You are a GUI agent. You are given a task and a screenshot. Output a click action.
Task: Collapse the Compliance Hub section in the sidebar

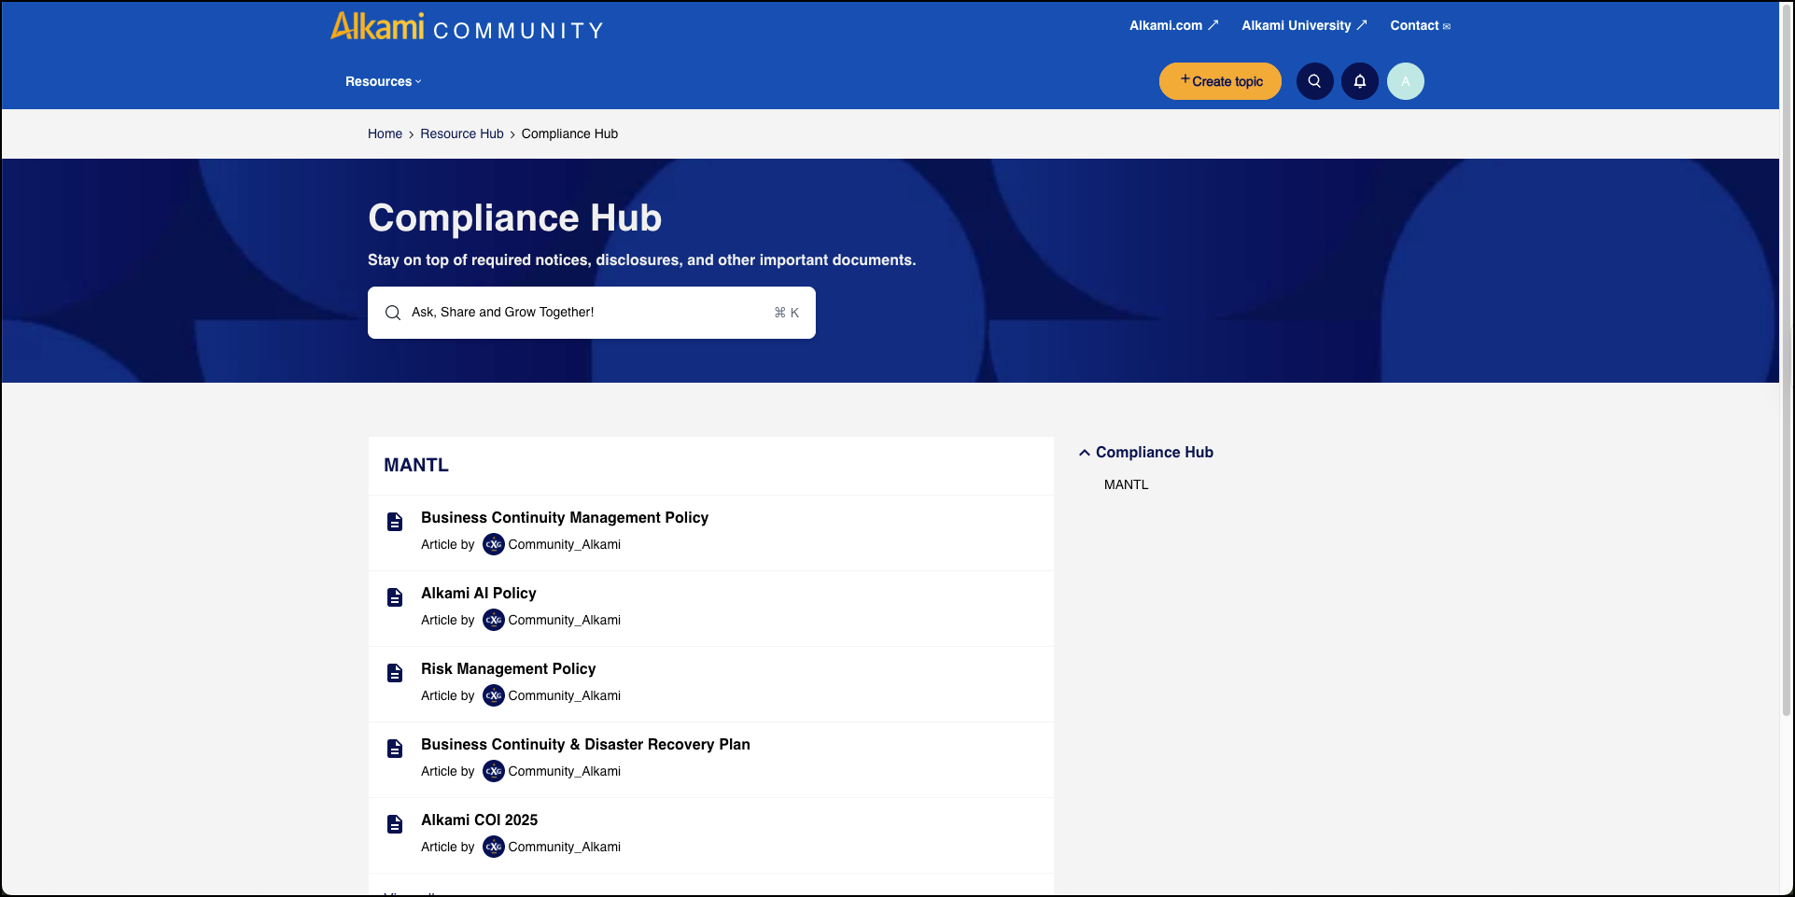1084,452
